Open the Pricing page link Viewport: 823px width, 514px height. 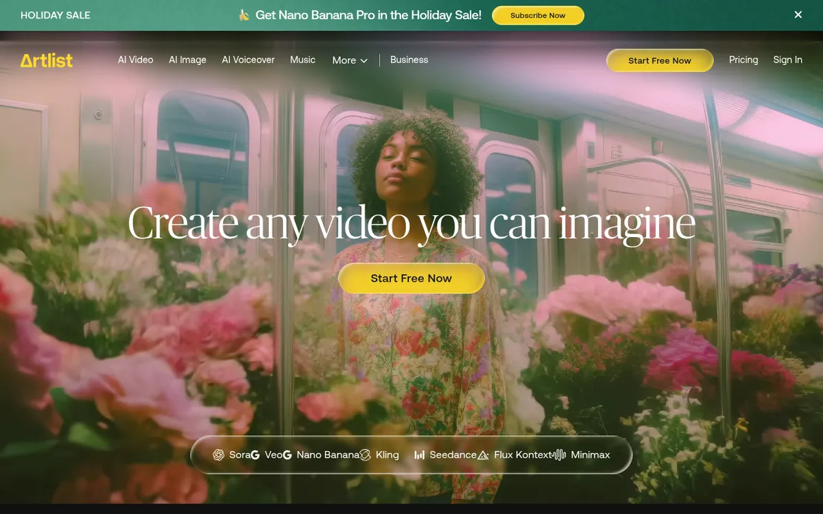pyautogui.click(x=743, y=60)
